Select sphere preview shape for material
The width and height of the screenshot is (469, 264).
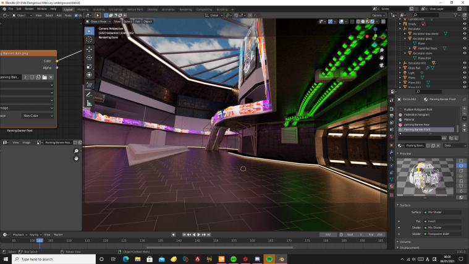point(461,166)
